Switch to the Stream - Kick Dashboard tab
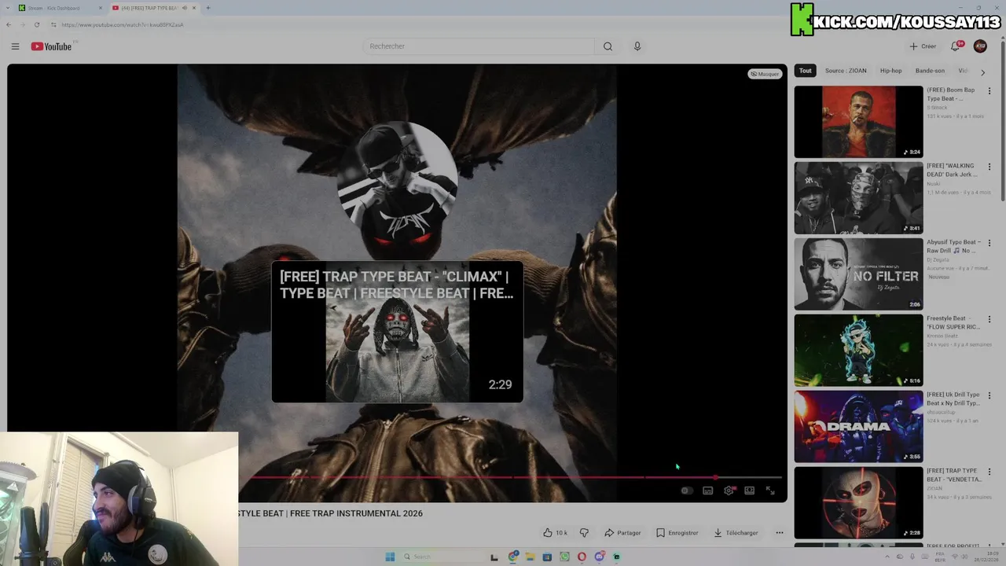1006x566 pixels. [60, 8]
